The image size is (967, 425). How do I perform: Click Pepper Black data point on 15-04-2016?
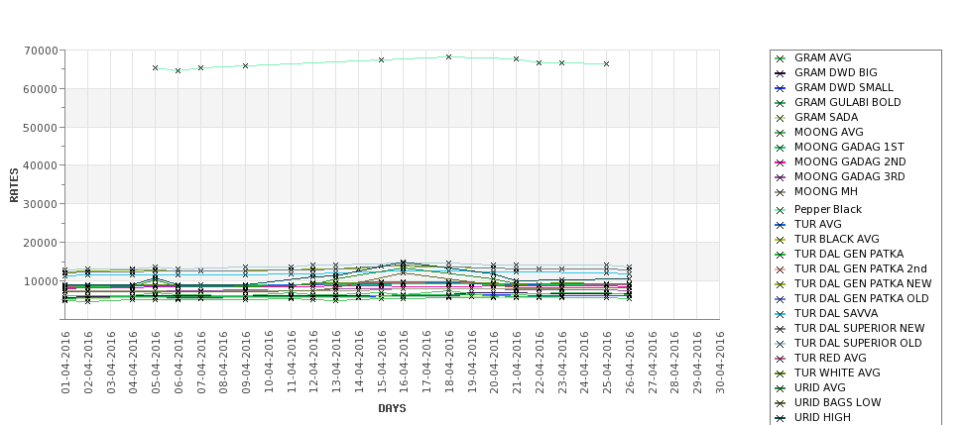[381, 59]
